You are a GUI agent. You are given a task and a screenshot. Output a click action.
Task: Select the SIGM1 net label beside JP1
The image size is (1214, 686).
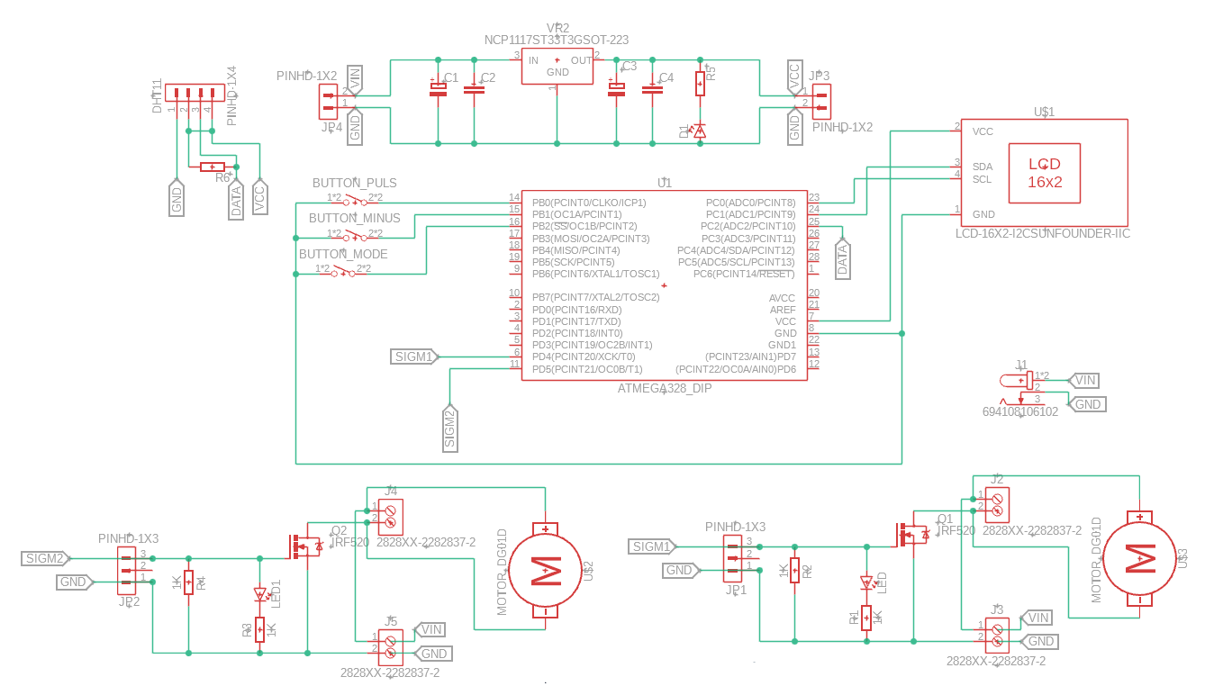coord(652,546)
